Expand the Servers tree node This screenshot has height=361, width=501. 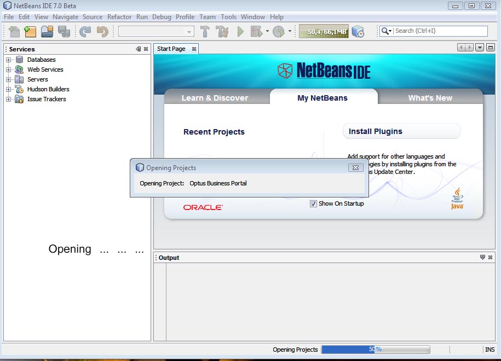tap(9, 79)
